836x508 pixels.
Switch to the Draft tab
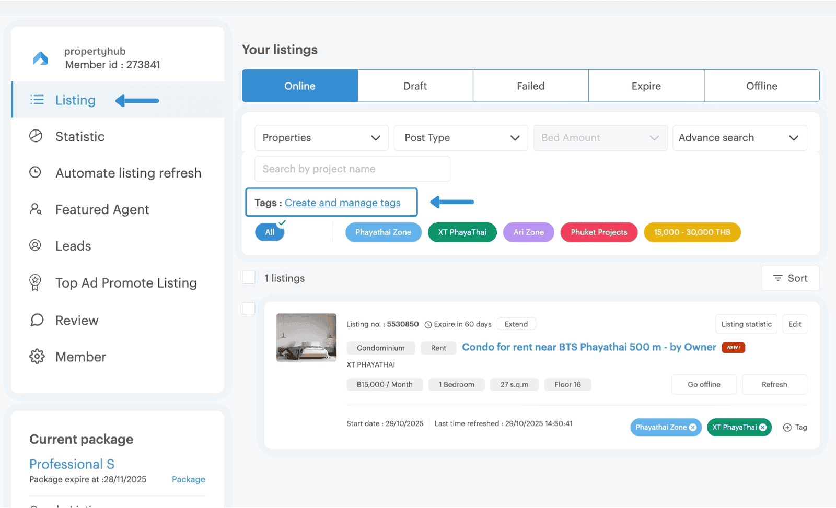coord(415,86)
